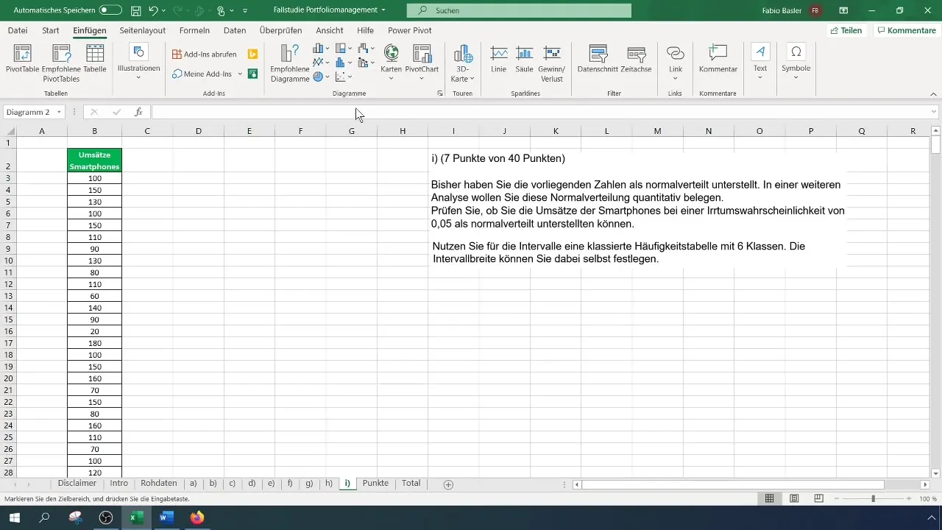Screen dimensions: 942x530
Task: Click the Teilen button
Action: (846, 30)
